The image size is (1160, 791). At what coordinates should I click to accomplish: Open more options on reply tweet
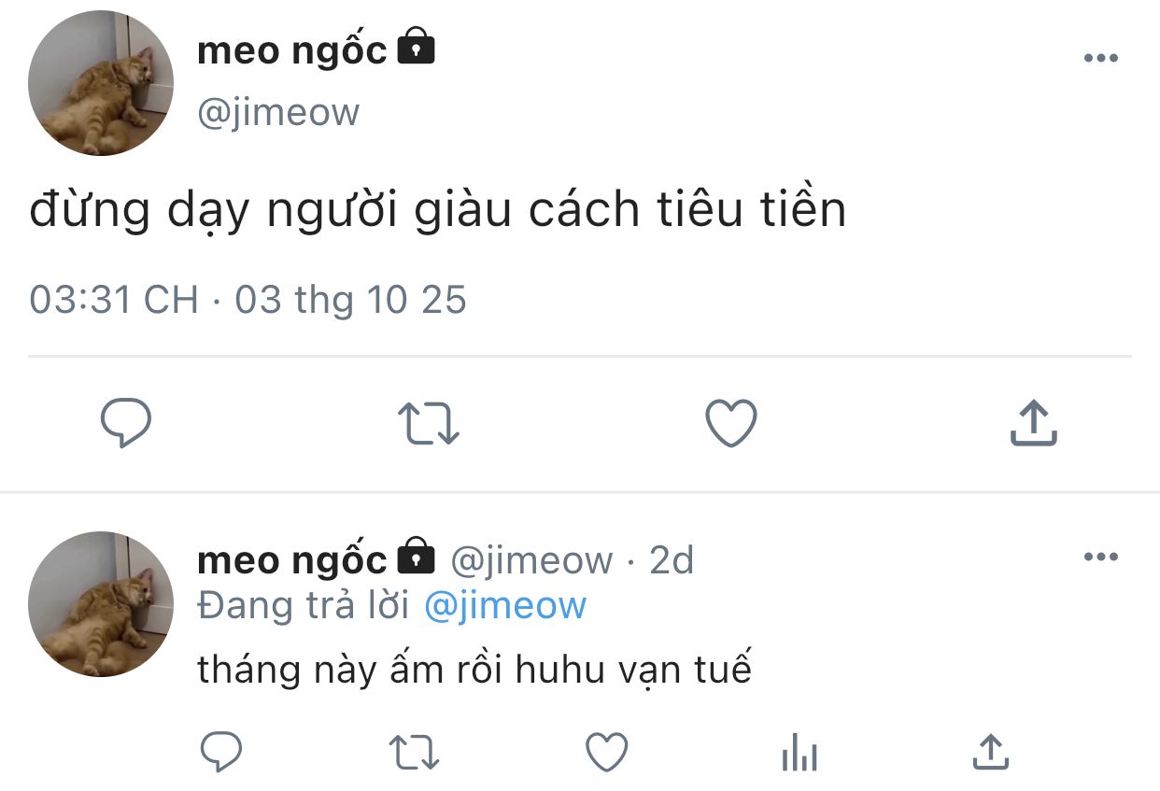tap(1100, 558)
